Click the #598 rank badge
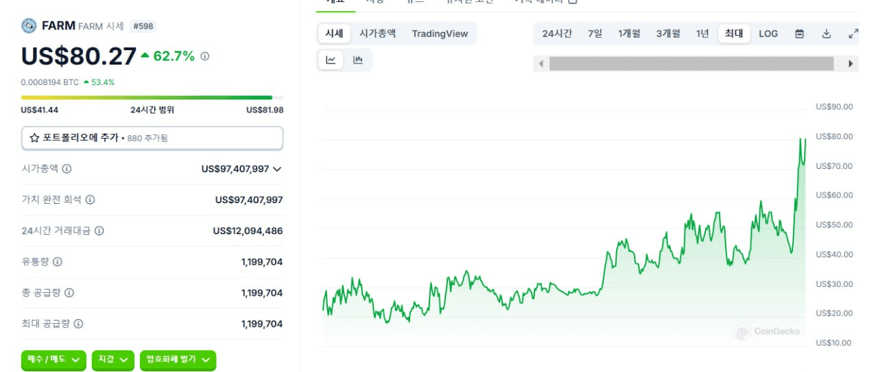The width and height of the screenshot is (878, 372). point(143,26)
